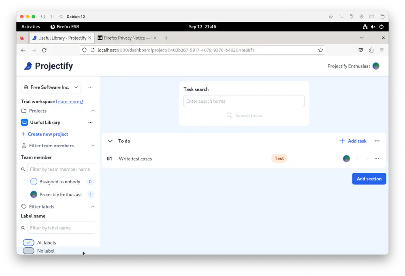405x276 pixels.
Task: Click the assignee avatar on Write test cases
Action: click(346, 159)
